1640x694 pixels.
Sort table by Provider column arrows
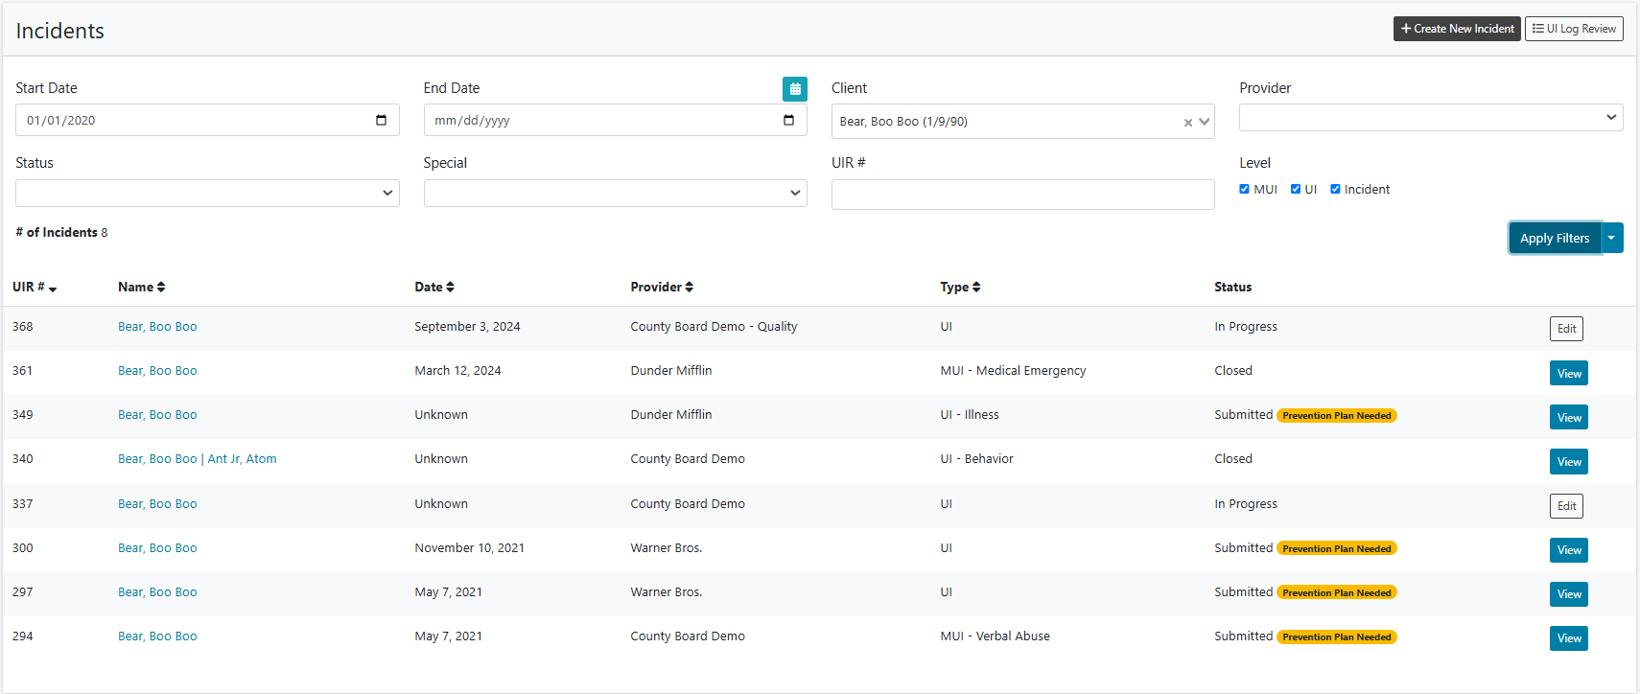[x=689, y=288]
